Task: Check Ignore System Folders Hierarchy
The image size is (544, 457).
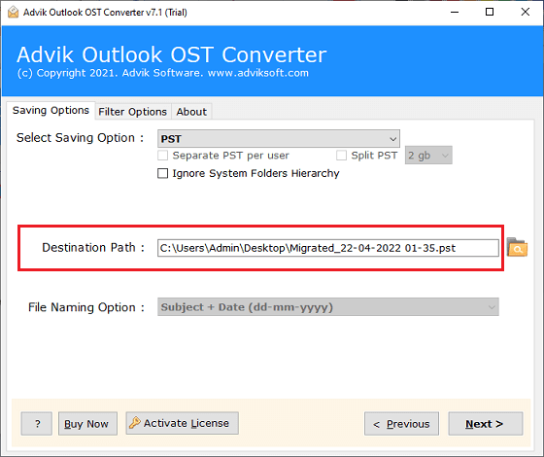Action: pyautogui.click(x=163, y=173)
